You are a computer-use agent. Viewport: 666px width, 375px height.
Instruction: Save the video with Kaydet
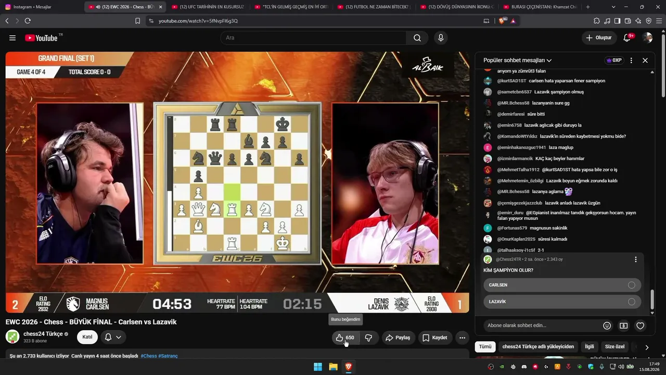pos(435,337)
